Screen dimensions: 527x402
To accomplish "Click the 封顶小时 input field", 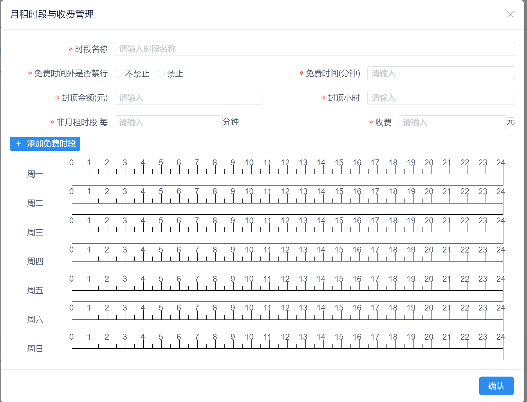I will (x=441, y=98).
